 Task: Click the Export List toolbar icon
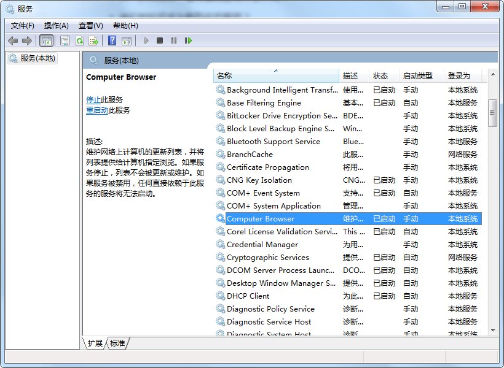(x=93, y=40)
